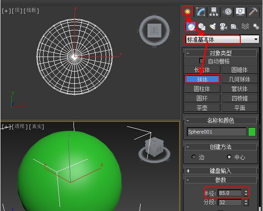
Task: Click the 半径 value field
Action: (x=230, y=193)
